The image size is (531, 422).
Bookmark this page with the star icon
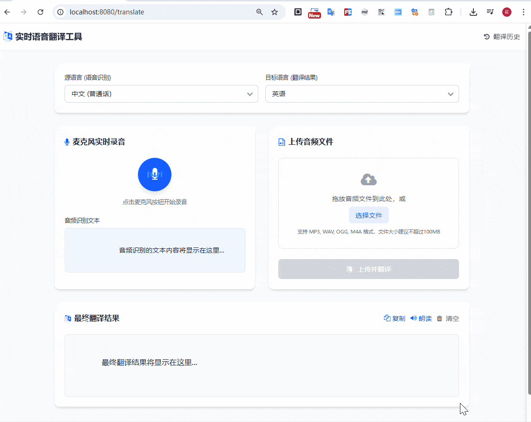pos(275,12)
